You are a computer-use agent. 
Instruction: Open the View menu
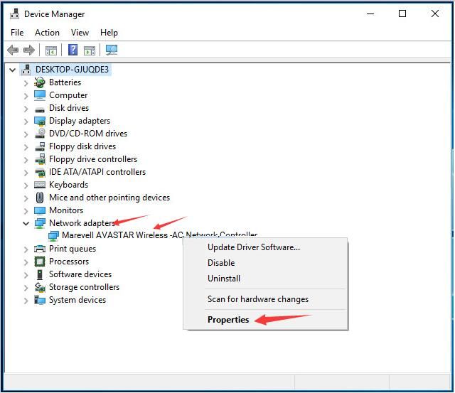(x=80, y=33)
